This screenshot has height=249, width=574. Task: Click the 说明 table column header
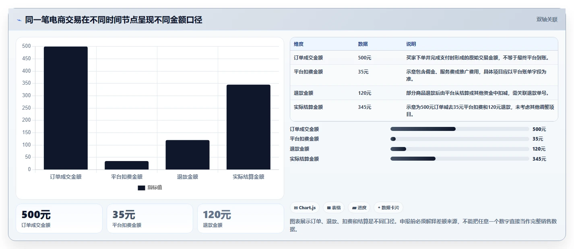(411, 44)
